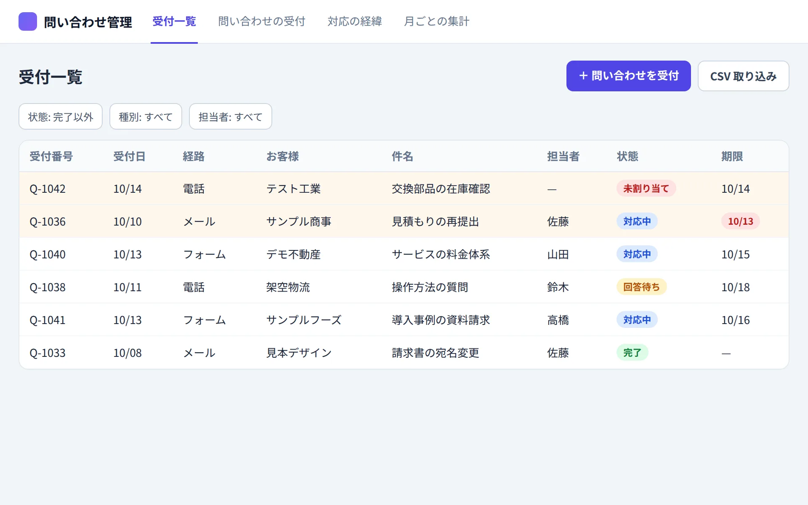Click the 担当者 column header

point(563,157)
